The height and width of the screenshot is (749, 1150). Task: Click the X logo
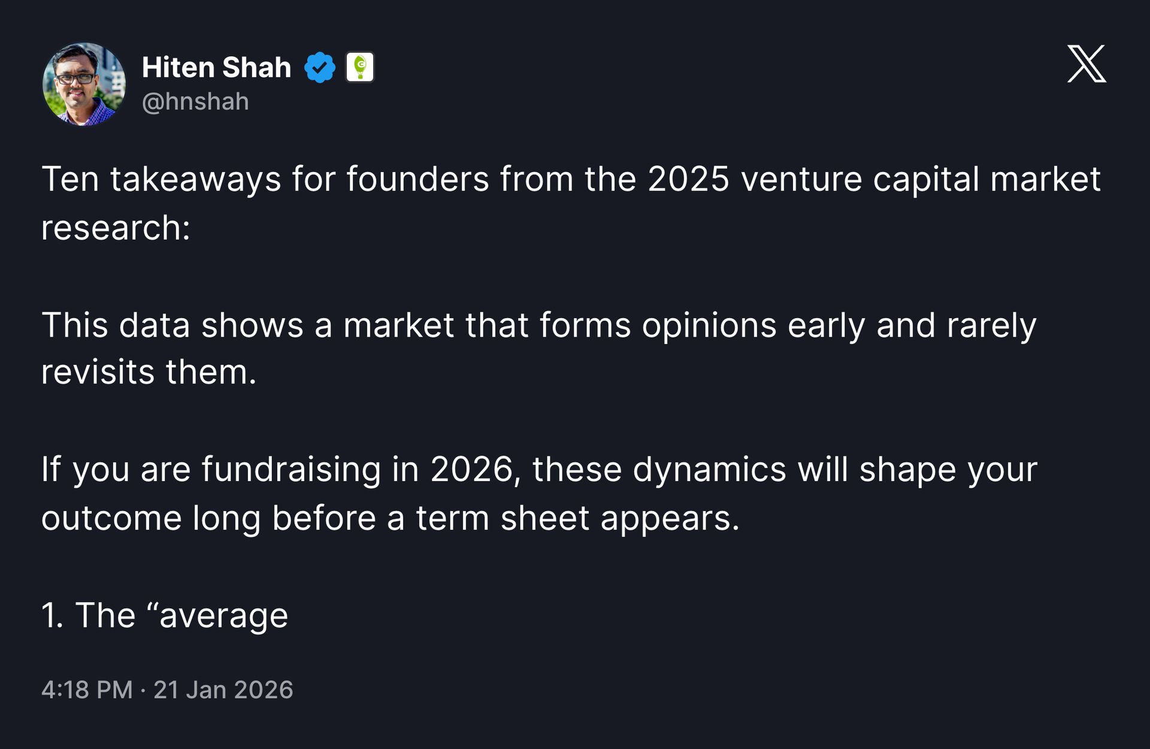click(1087, 64)
